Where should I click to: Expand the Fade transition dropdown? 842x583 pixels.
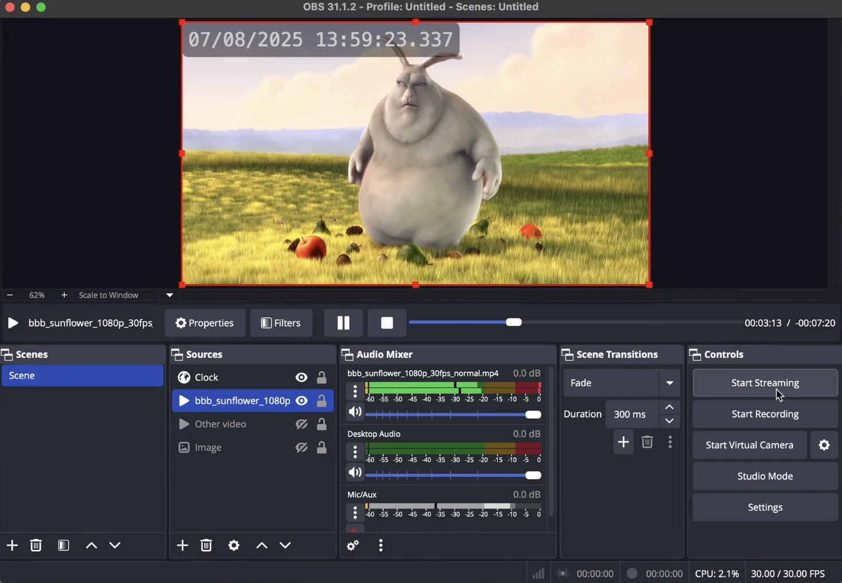(x=670, y=383)
